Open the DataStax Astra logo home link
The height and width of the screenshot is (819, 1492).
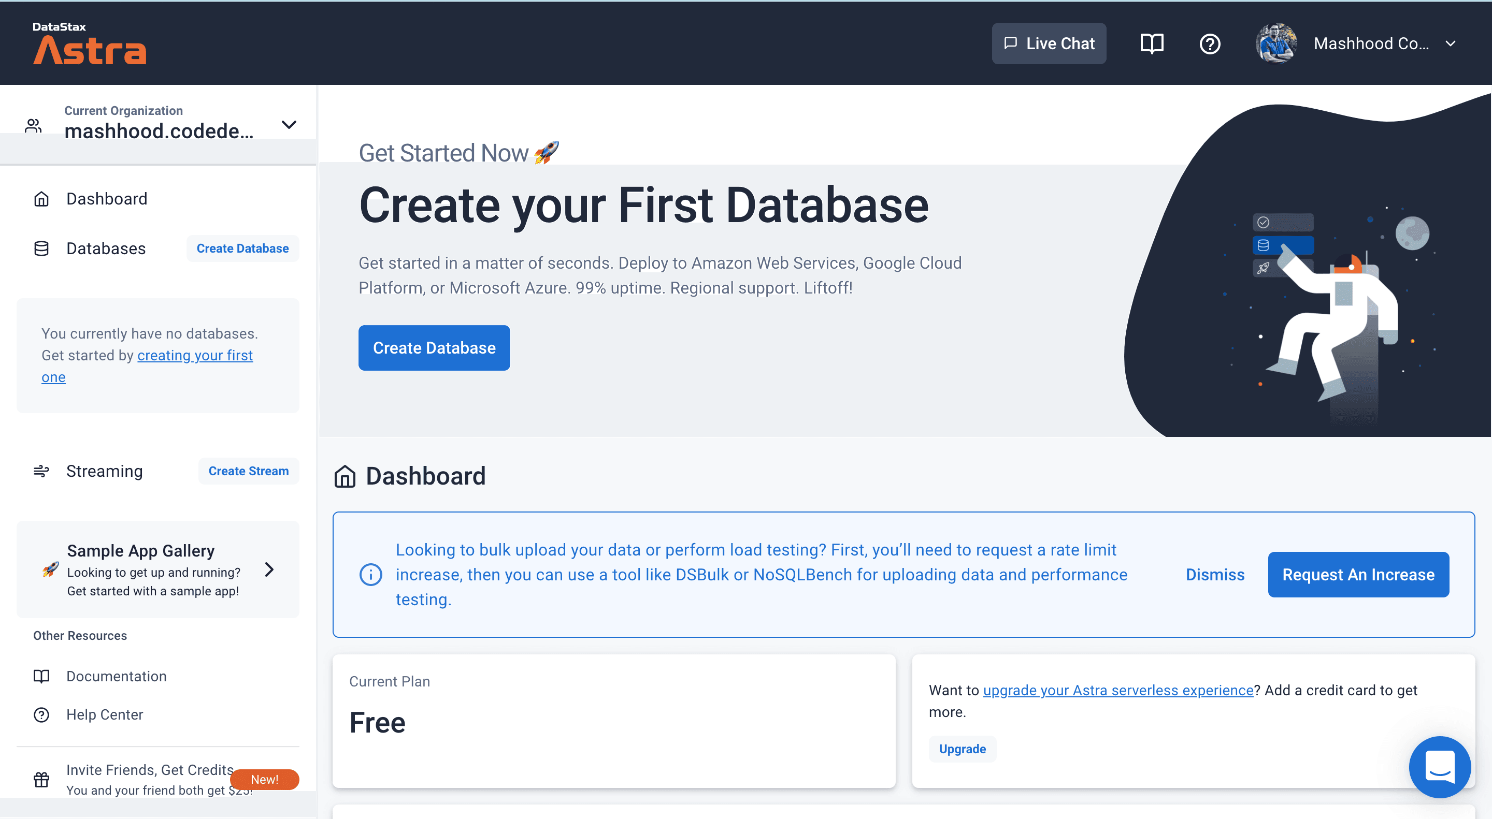pyautogui.click(x=89, y=43)
